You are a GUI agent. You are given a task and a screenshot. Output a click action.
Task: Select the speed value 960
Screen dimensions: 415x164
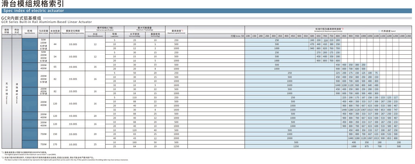click(357, 85)
